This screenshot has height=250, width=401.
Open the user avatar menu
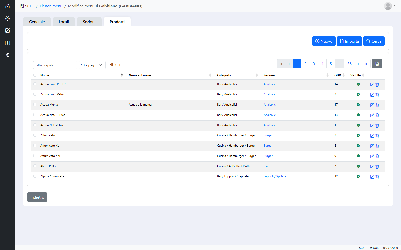[390, 6]
